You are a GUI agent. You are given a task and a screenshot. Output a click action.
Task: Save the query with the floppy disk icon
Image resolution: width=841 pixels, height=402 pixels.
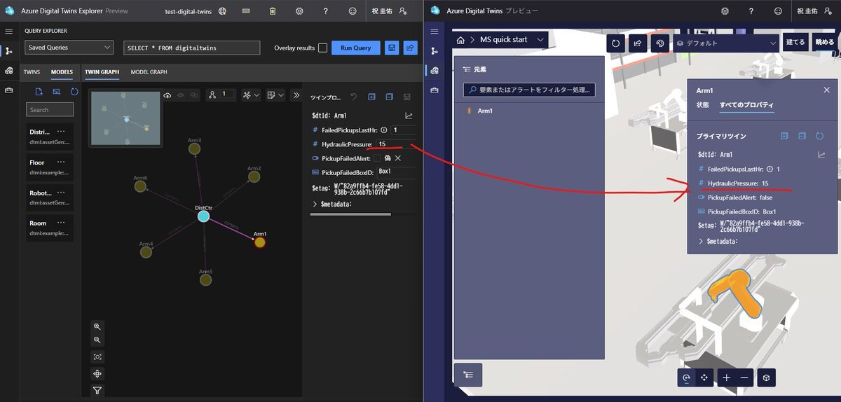tap(392, 48)
